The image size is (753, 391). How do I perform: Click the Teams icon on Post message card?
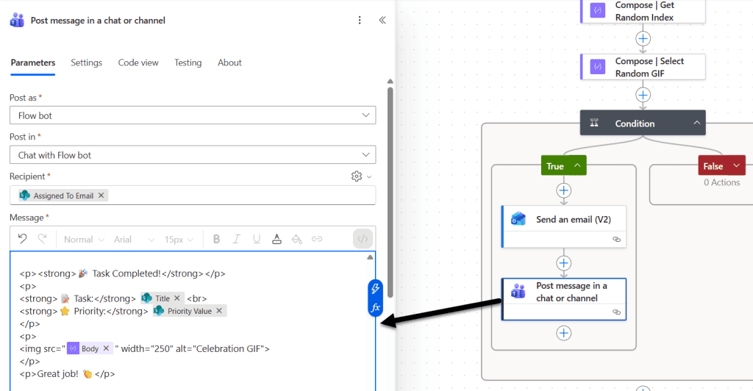coord(518,291)
